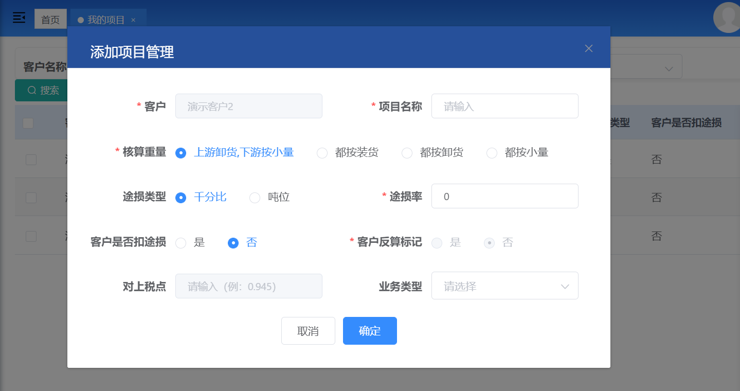
Task: Close the 我的项目 tab via its x
Action: (133, 20)
